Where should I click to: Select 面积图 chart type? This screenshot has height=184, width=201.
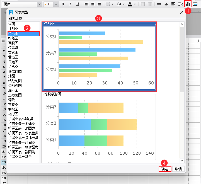pos(24,43)
